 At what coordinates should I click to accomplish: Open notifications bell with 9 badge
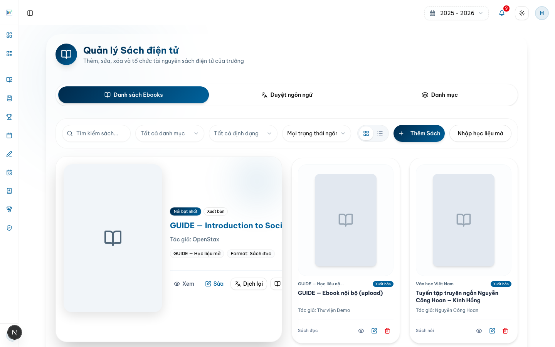[502, 13]
